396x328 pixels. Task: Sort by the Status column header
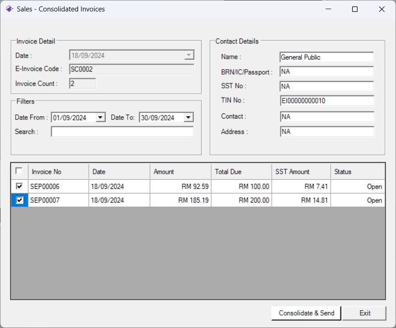357,172
